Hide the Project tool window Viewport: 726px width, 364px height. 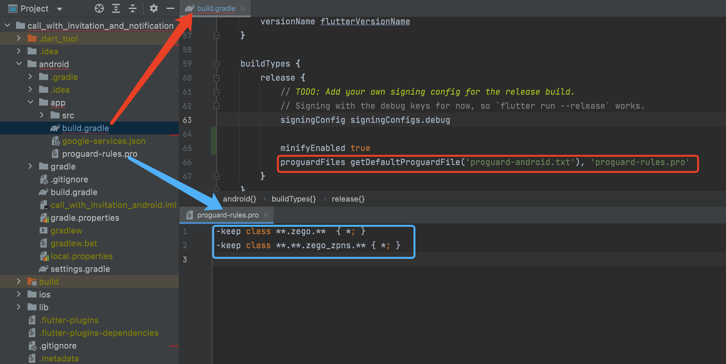point(170,8)
